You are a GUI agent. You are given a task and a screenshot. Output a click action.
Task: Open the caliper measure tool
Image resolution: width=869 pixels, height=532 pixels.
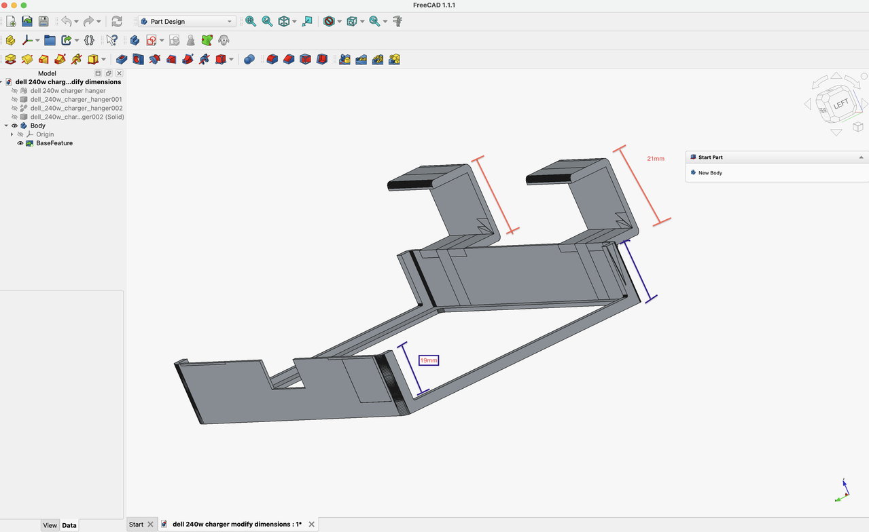click(398, 22)
